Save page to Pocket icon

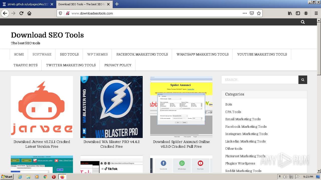(252, 13)
